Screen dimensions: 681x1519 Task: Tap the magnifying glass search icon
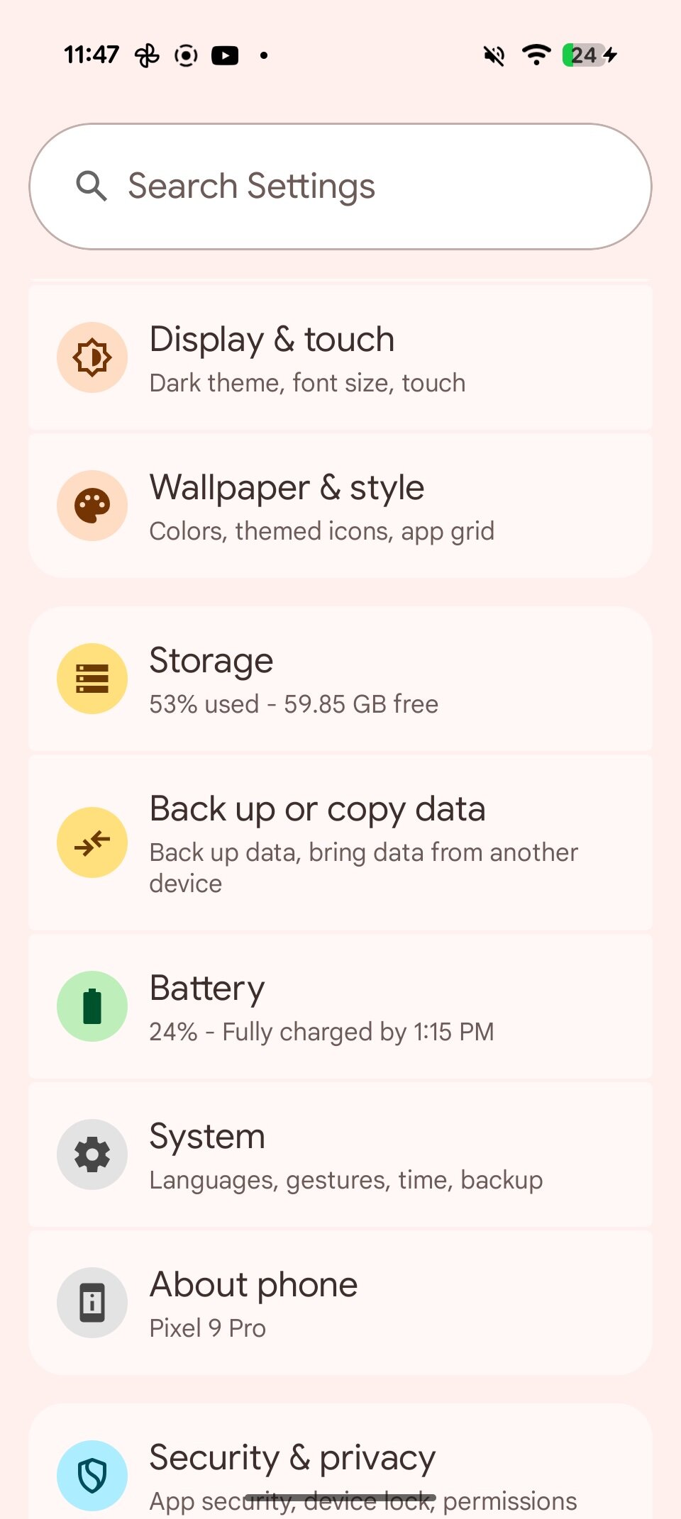[92, 187]
